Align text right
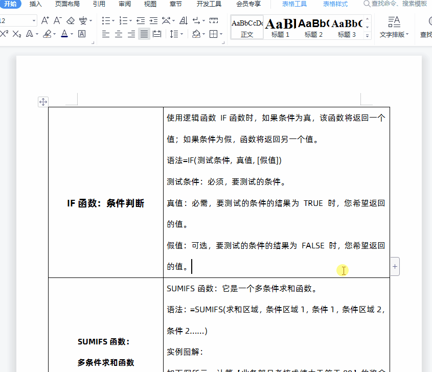This screenshot has width=432, height=372. (x=131, y=34)
